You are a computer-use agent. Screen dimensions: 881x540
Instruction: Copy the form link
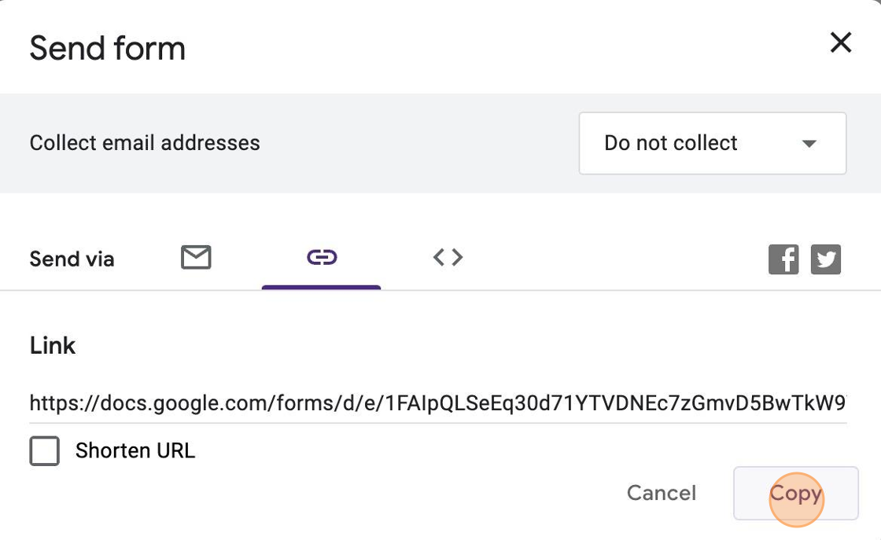pos(795,494)
